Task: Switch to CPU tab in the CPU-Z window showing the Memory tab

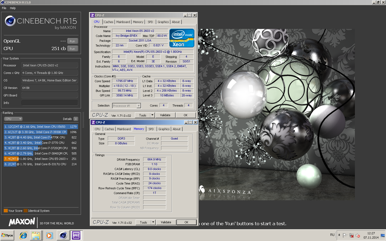Action: 97,129
